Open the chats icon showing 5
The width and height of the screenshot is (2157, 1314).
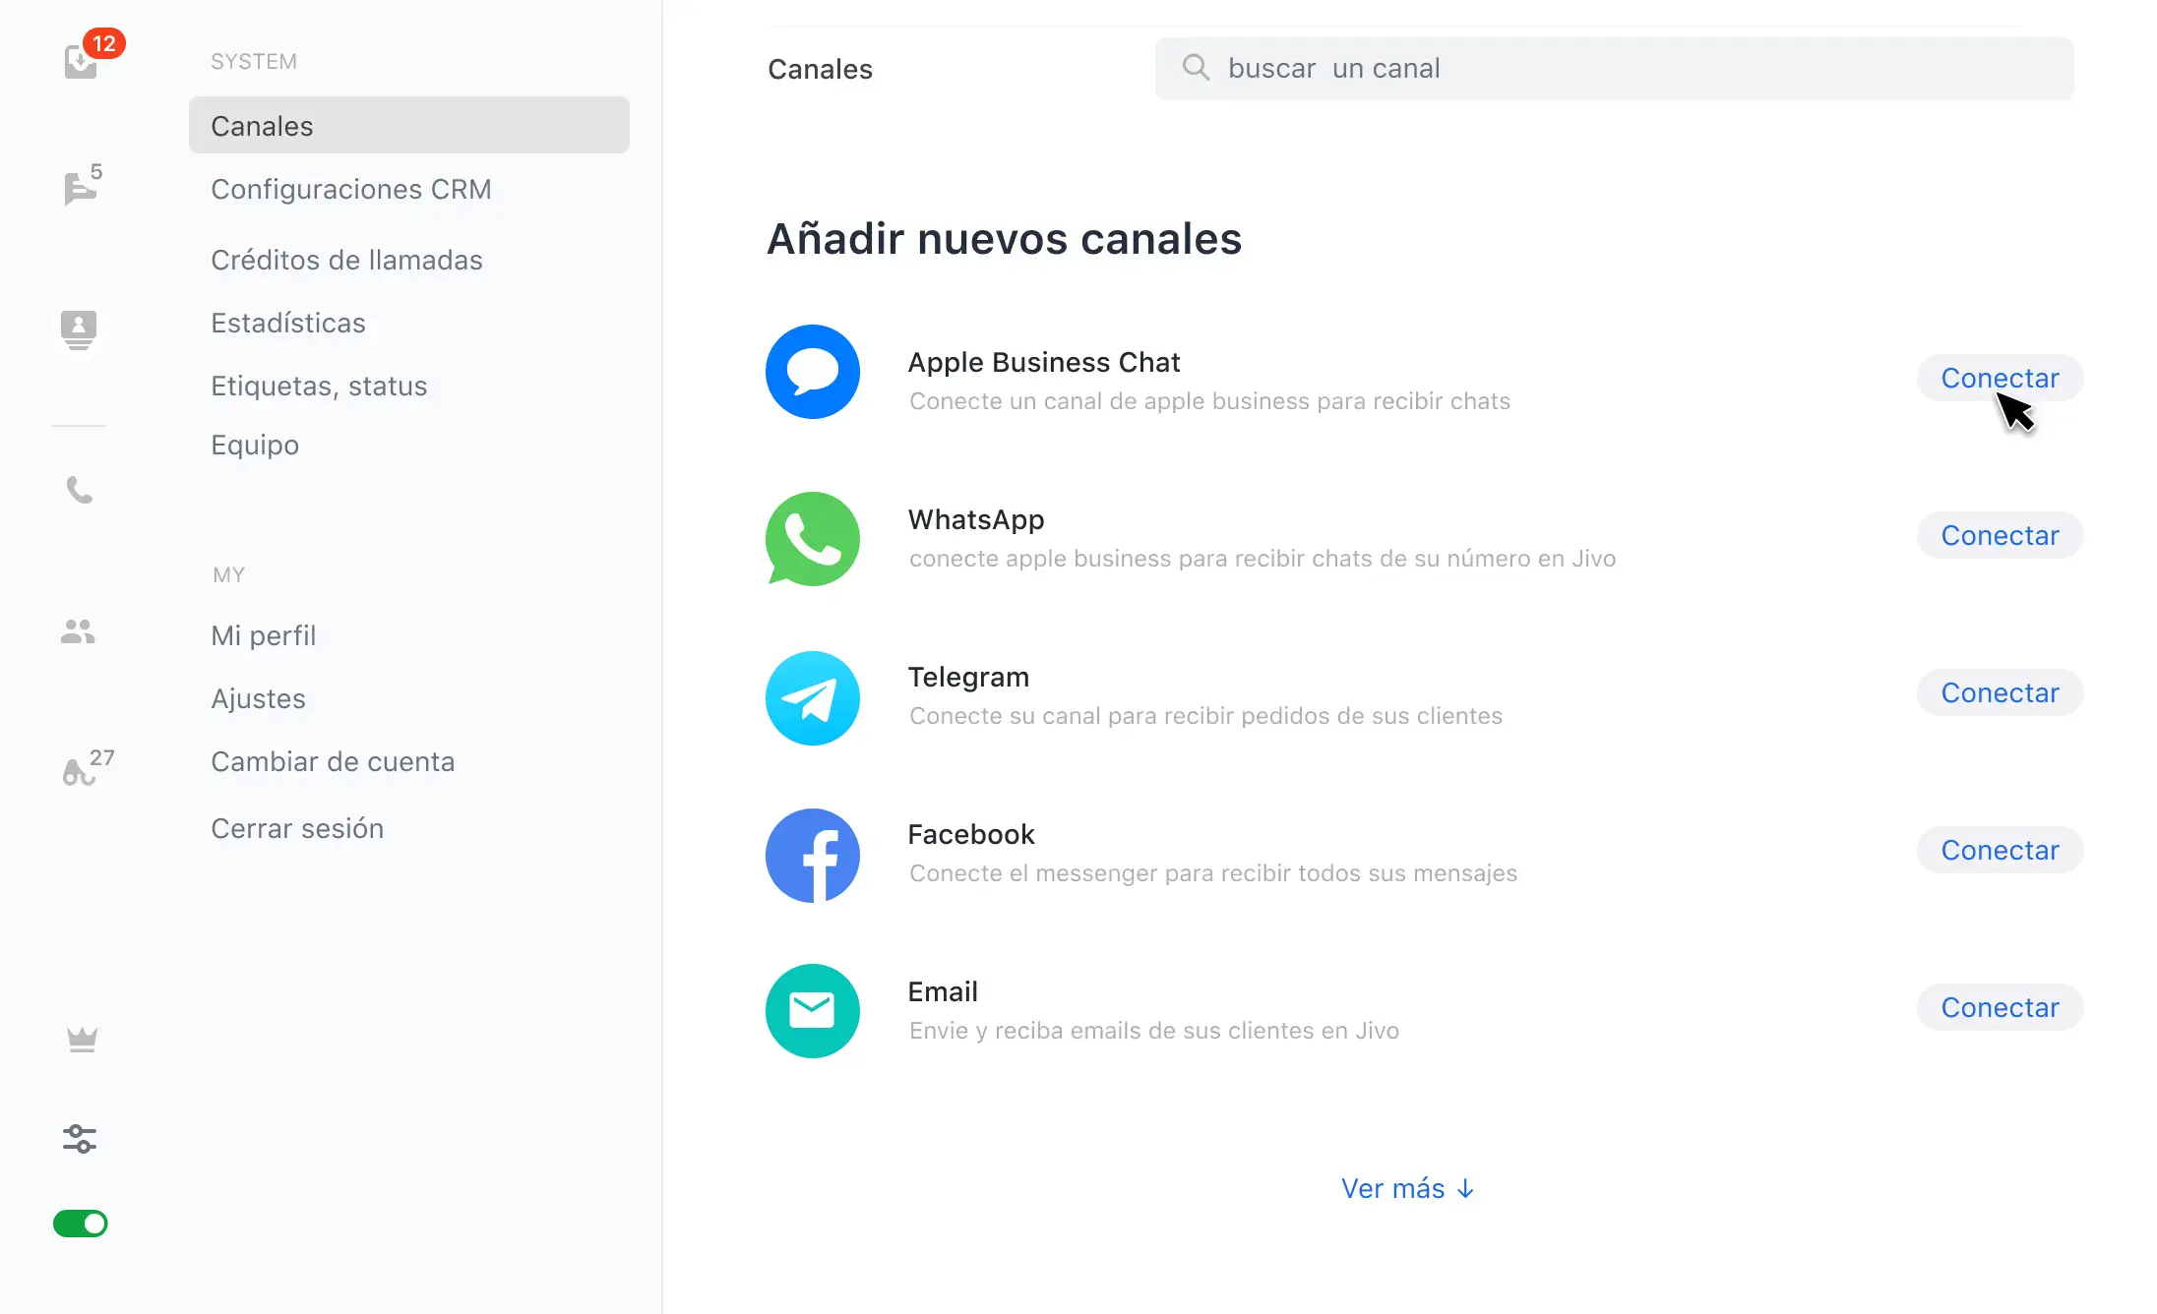80,187
